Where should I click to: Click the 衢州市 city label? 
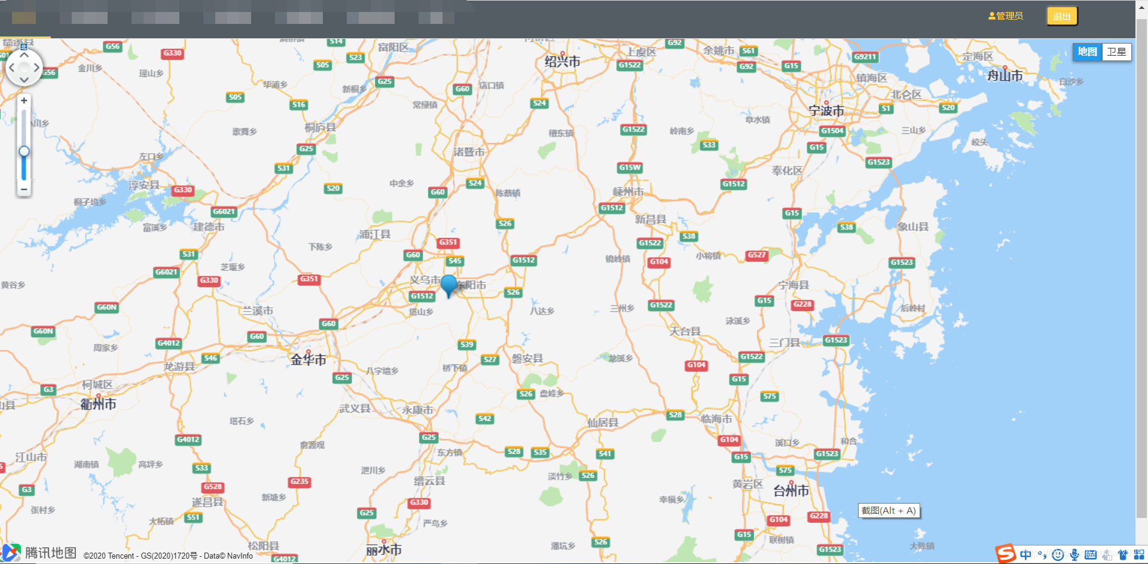tap(98, 404)
